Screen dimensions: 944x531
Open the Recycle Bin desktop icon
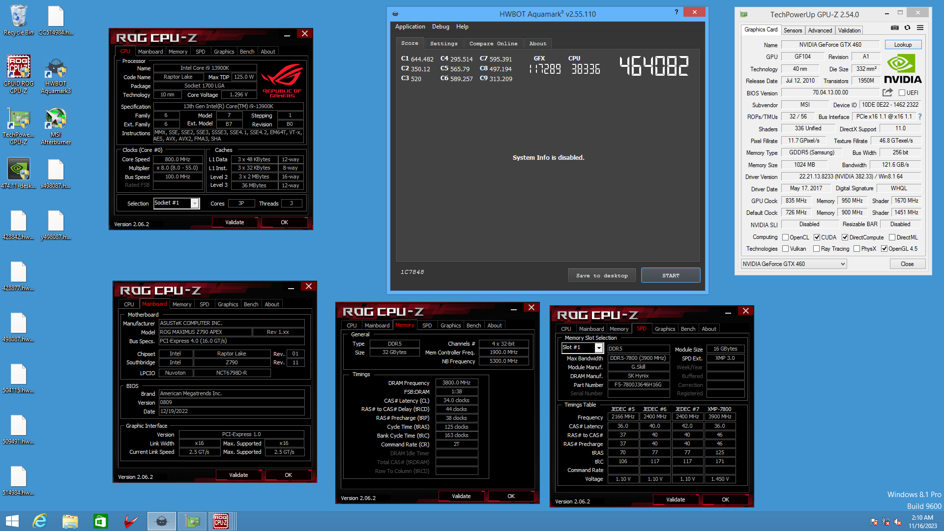click(19, 20)
